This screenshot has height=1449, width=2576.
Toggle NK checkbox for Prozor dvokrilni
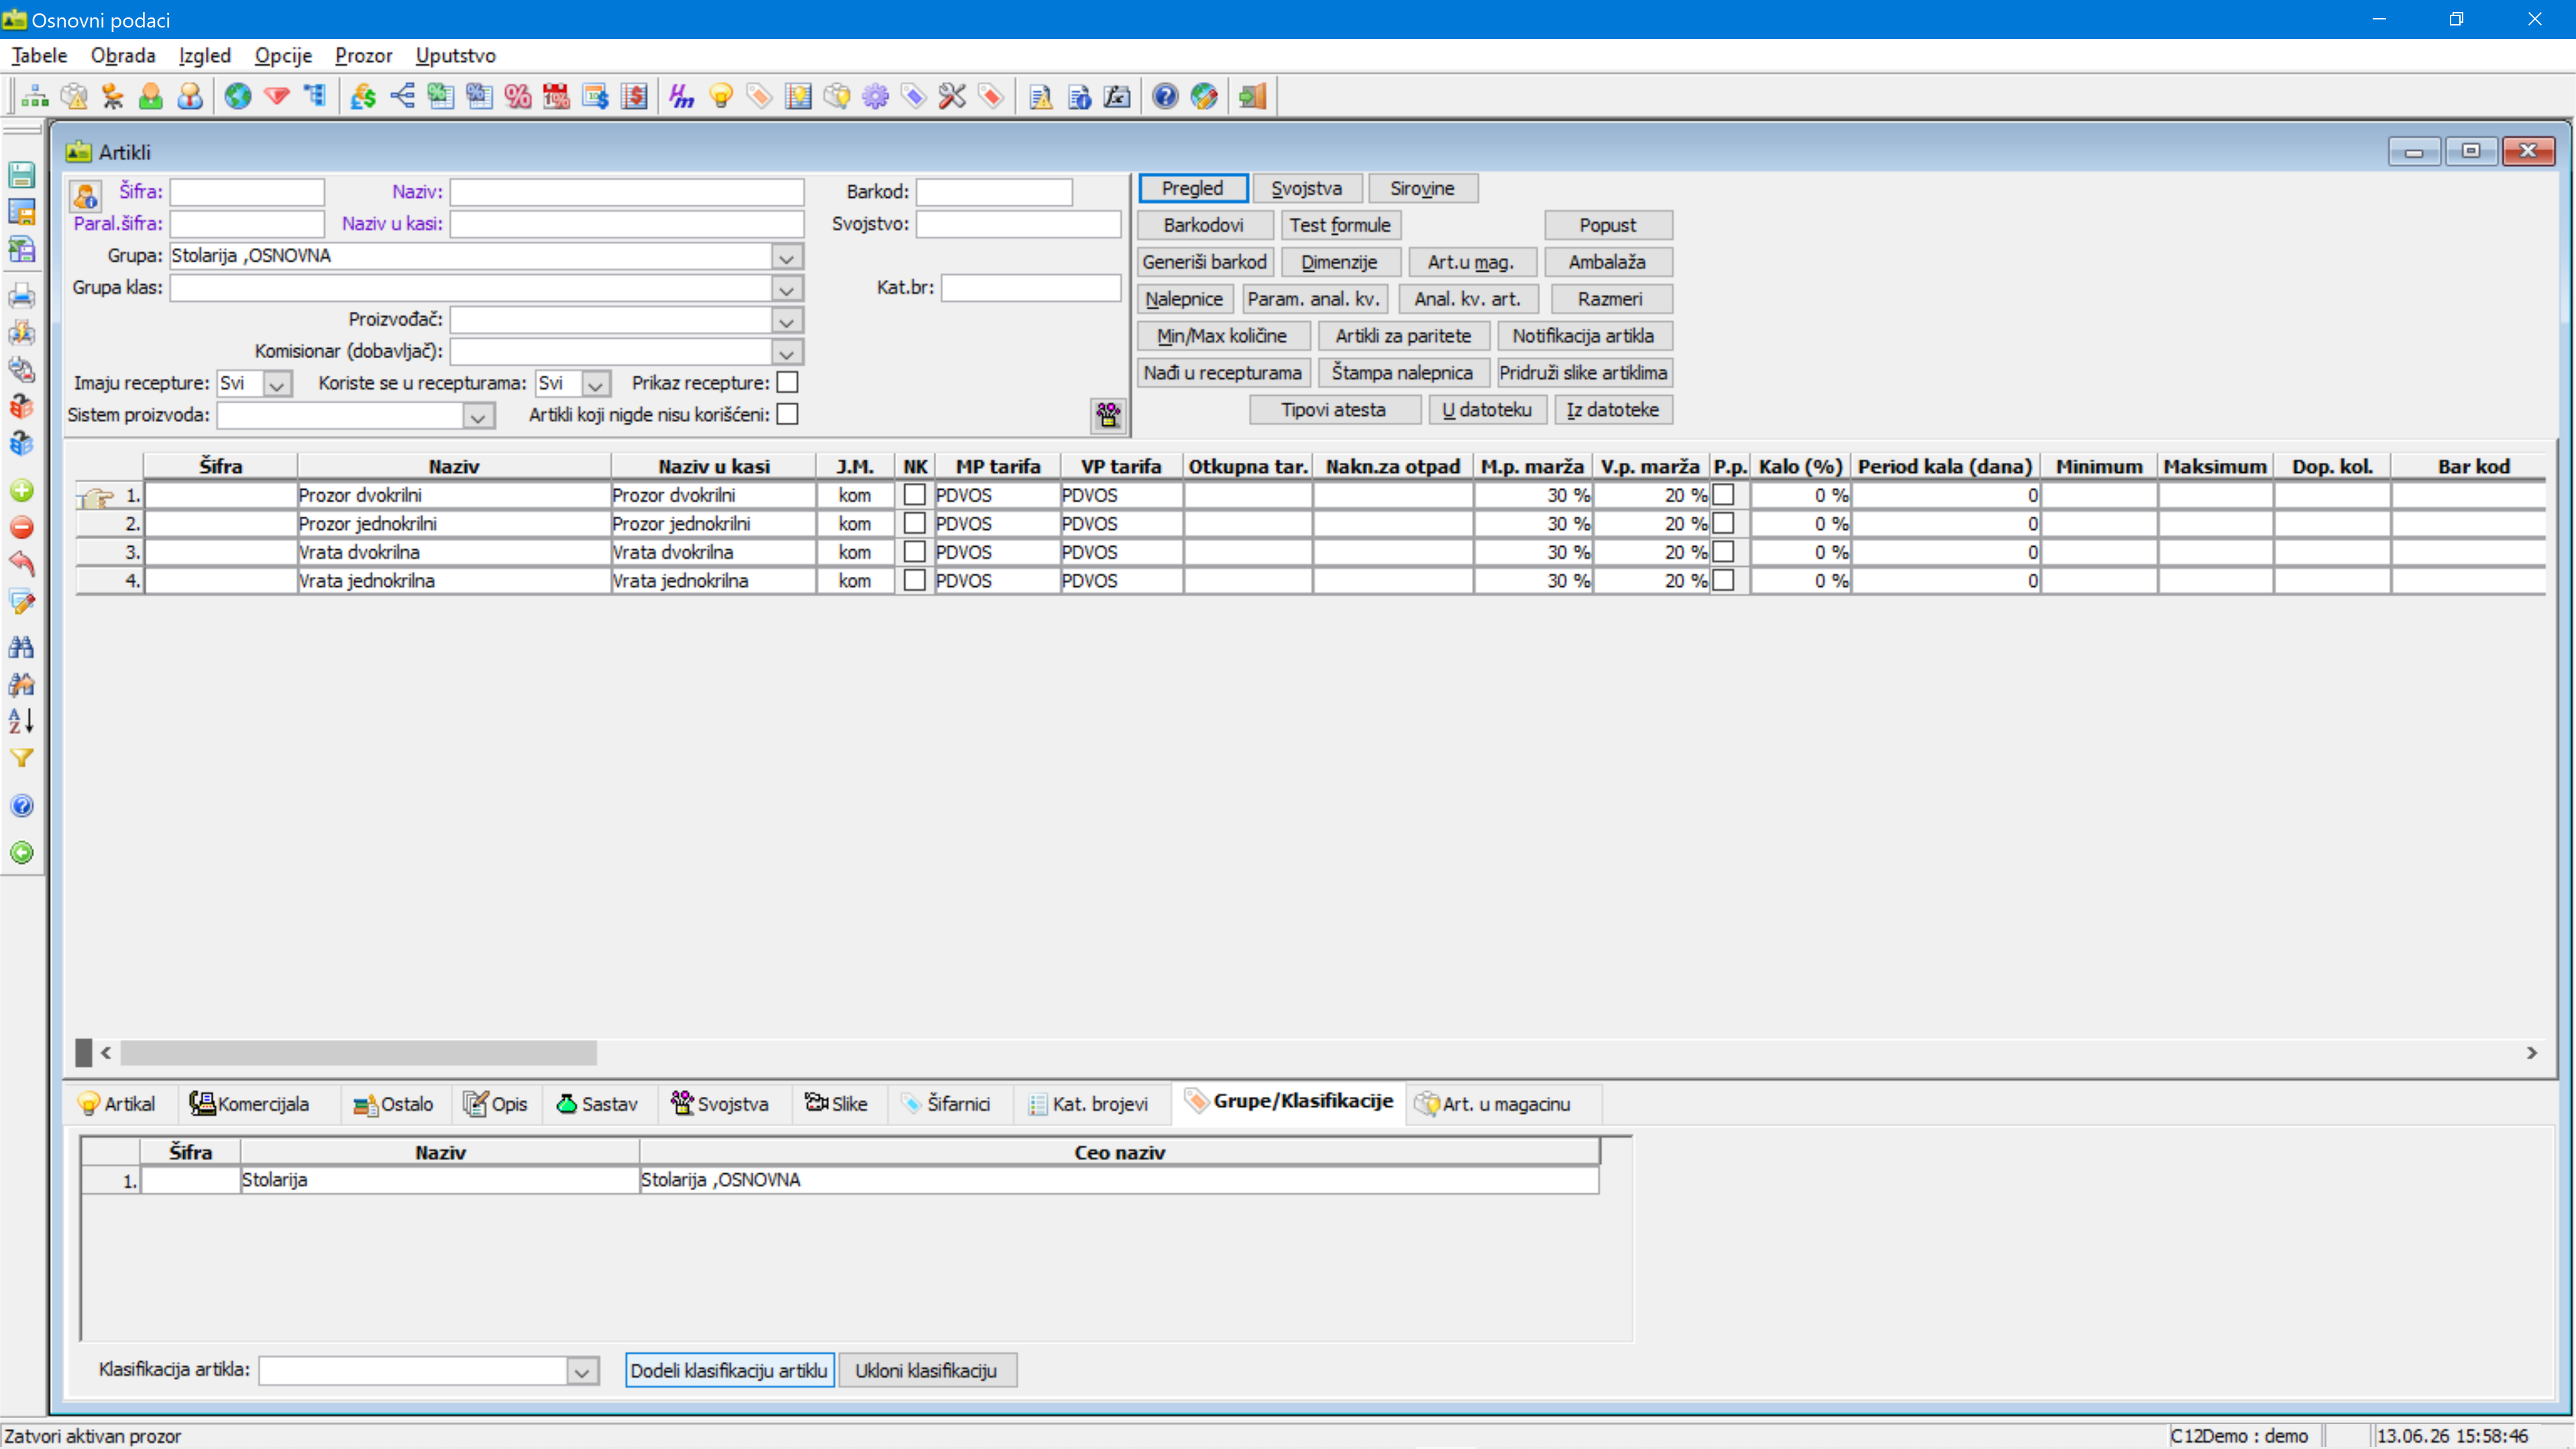point(914,494)
